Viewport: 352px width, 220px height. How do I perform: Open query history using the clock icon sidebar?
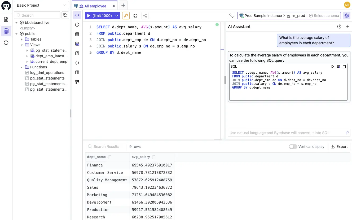click(x=6, y=42)
